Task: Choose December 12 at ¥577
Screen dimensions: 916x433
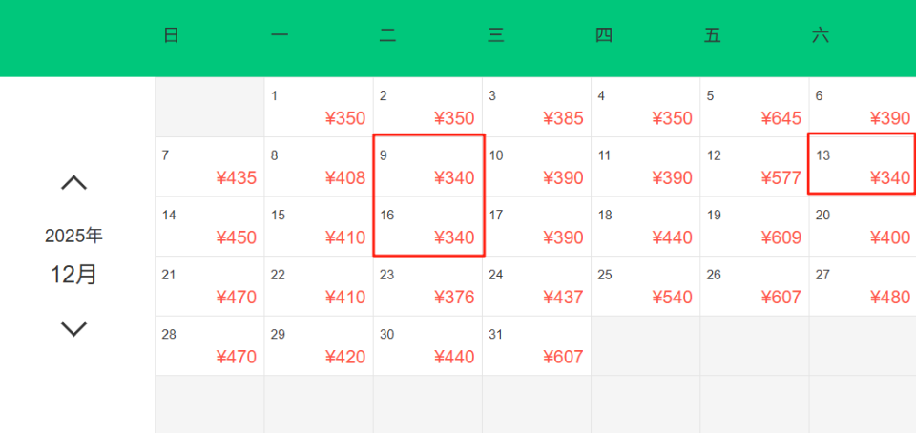Action: [x=754, y=167]
